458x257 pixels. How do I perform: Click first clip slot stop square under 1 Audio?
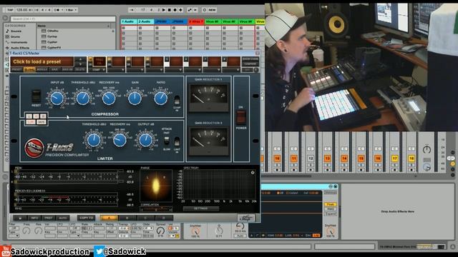124,28
